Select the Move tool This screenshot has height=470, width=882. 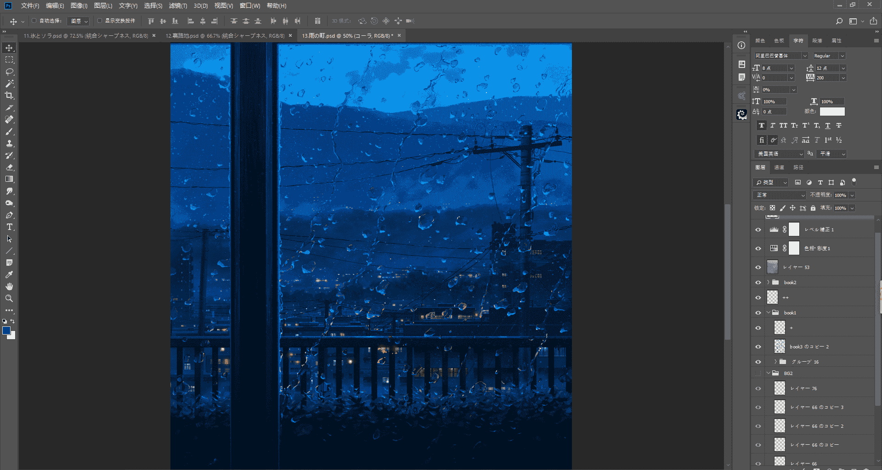click(x=9, y=48)
